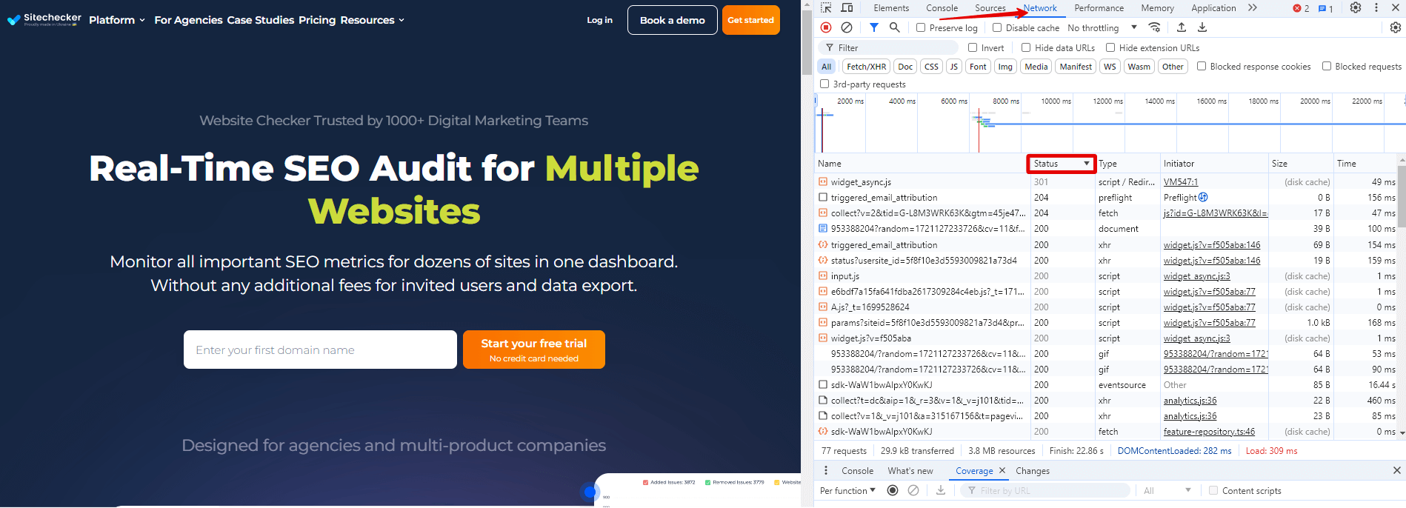Check the Invert filter checkbox

[973, 47]
